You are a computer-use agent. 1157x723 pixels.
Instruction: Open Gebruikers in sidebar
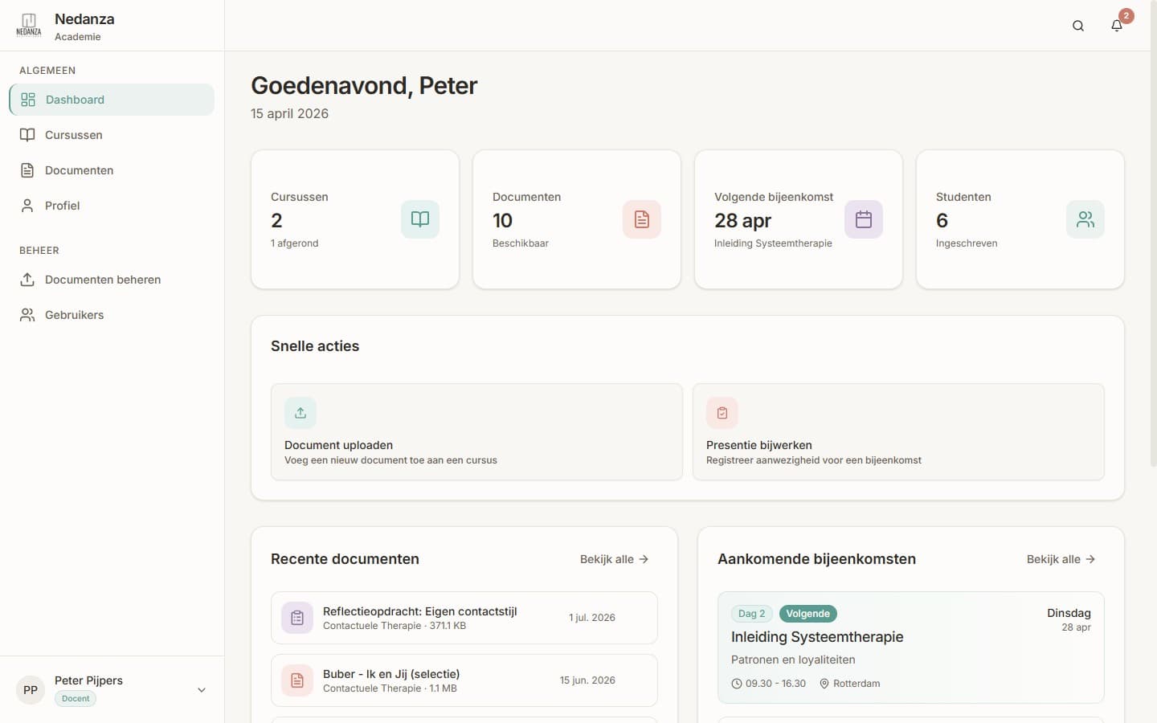(x=112, y=315)
